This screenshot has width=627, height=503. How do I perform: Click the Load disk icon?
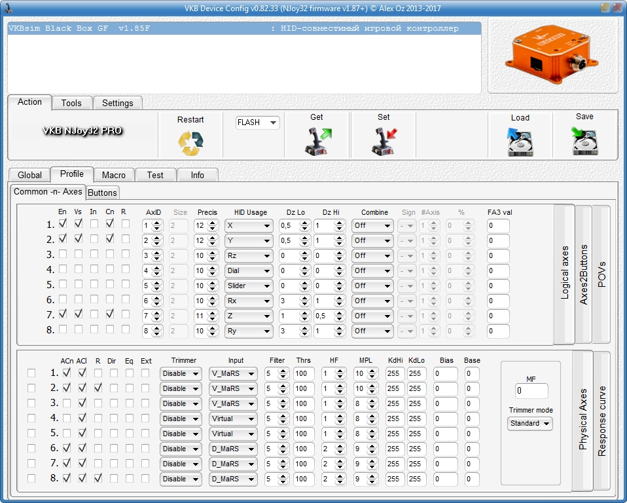(x=520, y=142)
